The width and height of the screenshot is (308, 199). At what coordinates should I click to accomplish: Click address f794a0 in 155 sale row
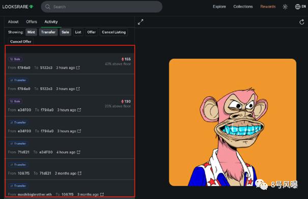coord(24,68)
